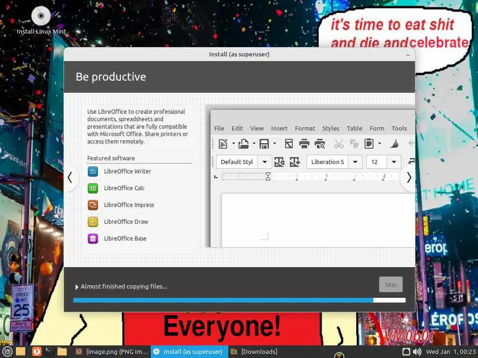Click the Print Preview icon
The height and width of the screenshot is (358, 478).
320,144
